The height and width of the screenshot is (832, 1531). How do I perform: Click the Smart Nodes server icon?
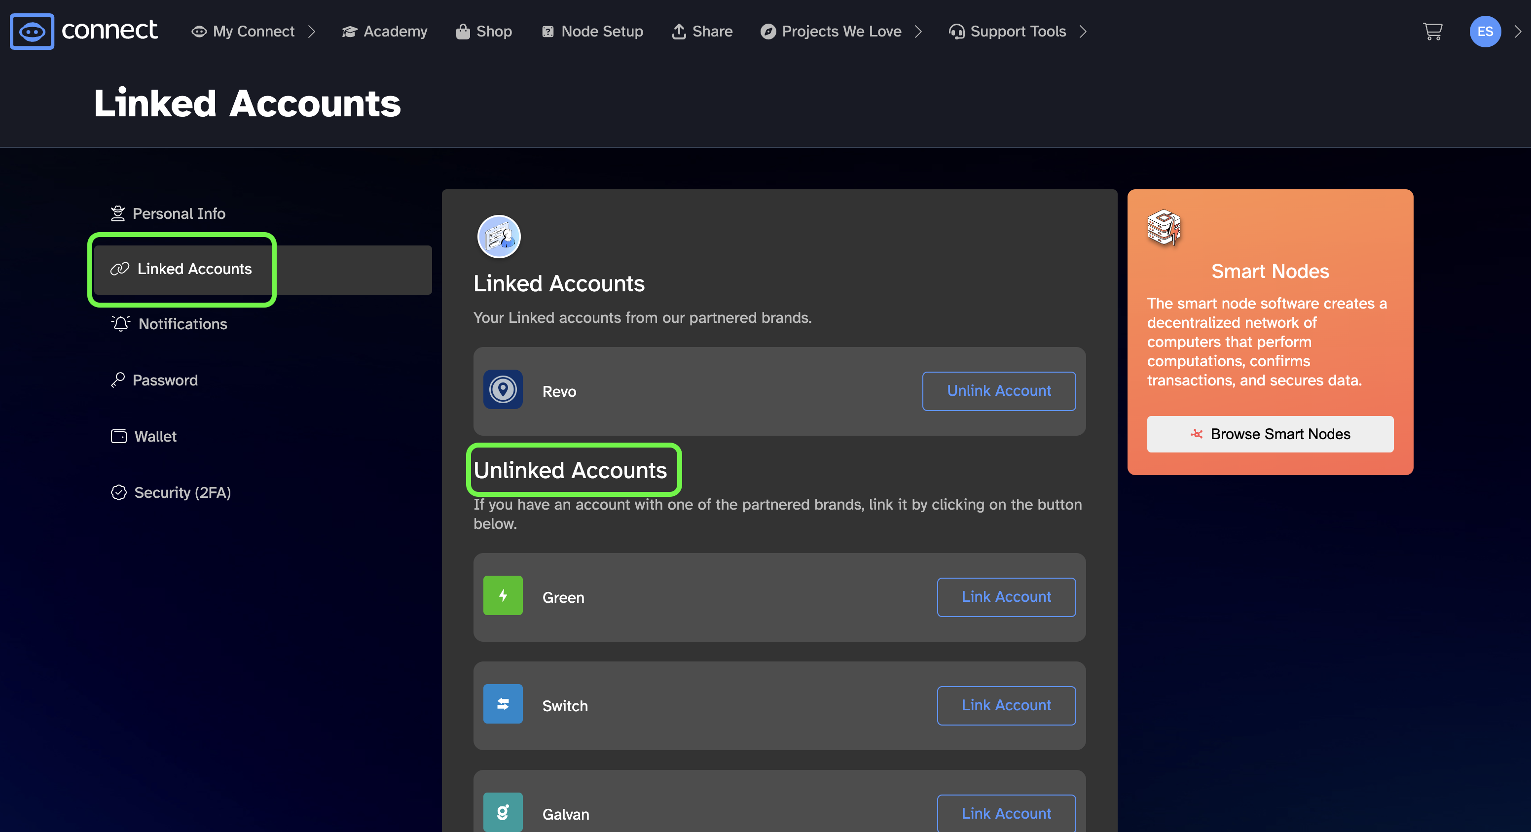(1164, 228)
